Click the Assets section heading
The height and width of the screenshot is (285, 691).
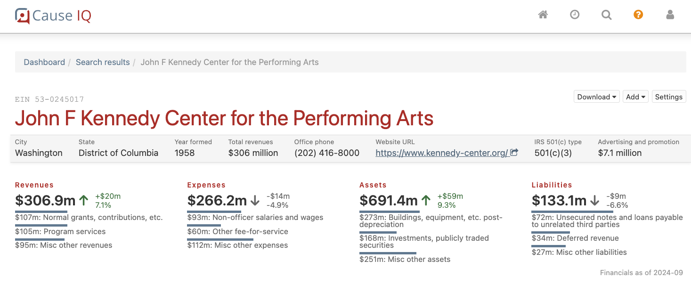click(373, 185)
